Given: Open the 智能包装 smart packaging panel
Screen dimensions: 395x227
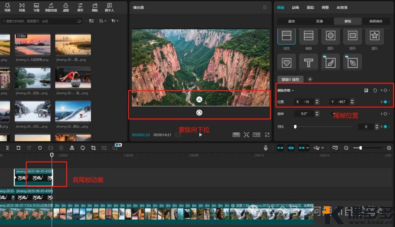Looking at the screenshot, I should coord(51,7).
